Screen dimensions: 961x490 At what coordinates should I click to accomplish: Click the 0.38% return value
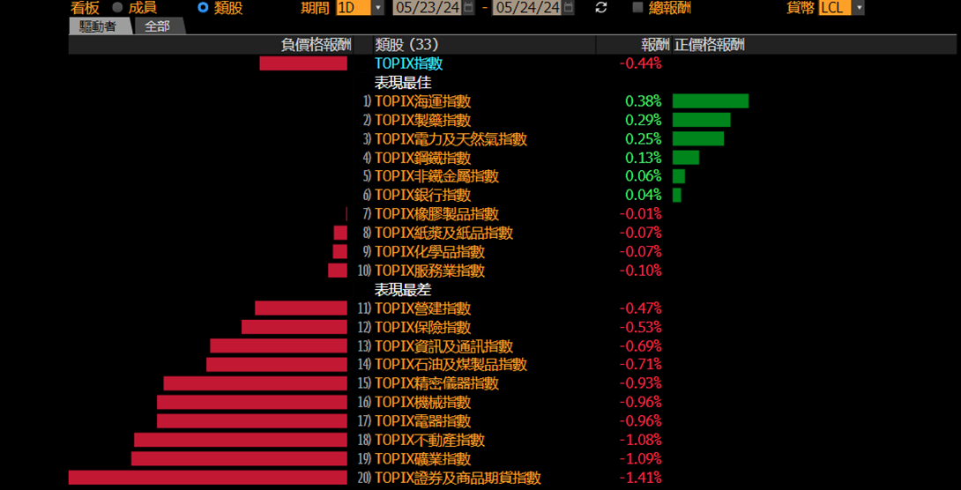click(643, 101)
